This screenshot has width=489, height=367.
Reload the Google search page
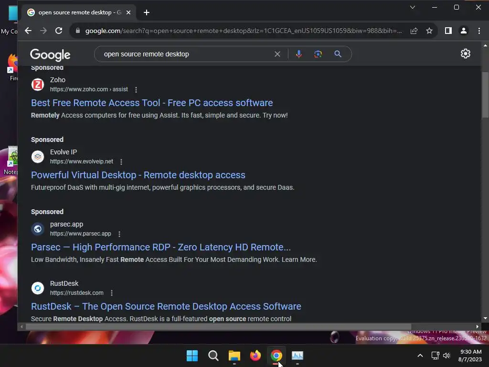pyautogui.click(x=59, y=31)
